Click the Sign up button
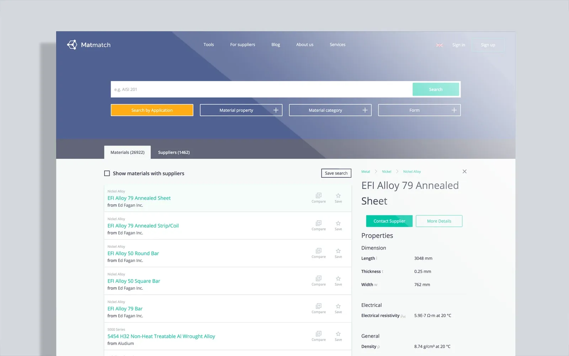569x356 pixels. [x=488, y=45]
